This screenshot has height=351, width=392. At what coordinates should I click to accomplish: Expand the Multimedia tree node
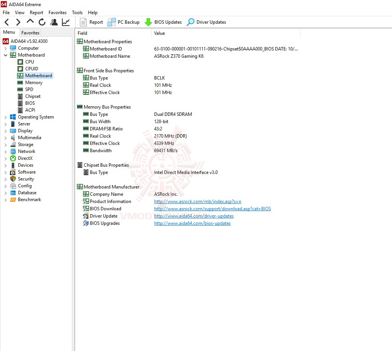pyautogui.click(x=5, y=138)
